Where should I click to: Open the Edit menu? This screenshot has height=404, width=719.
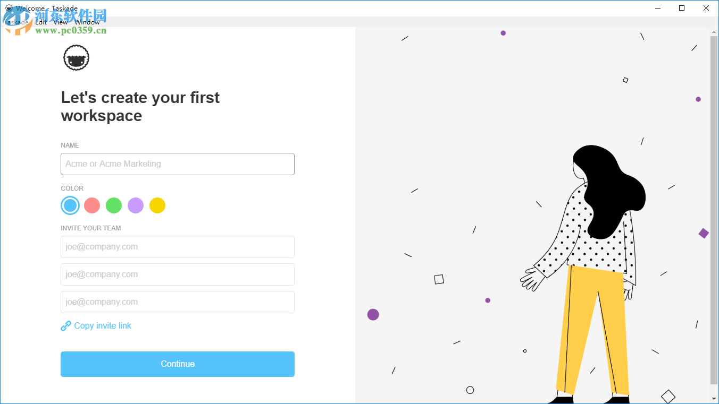(x=41, y=22)
